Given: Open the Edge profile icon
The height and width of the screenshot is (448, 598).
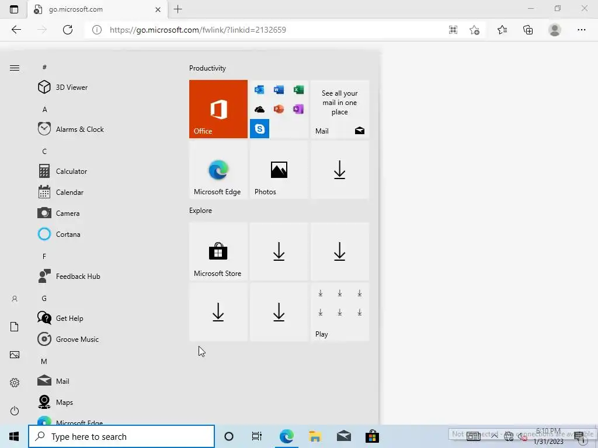Looking at the screenshot, I should coord(555,30).
